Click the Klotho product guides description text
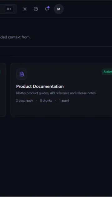 (x=56, y=93)
